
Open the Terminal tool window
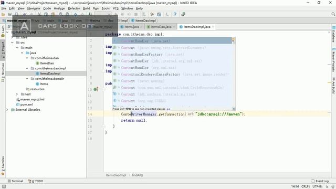tap(15, 181)
